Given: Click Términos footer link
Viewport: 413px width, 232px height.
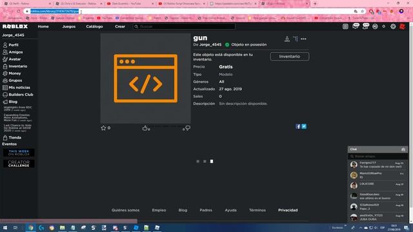Looking at the screenshot, I should click(257, 210).
